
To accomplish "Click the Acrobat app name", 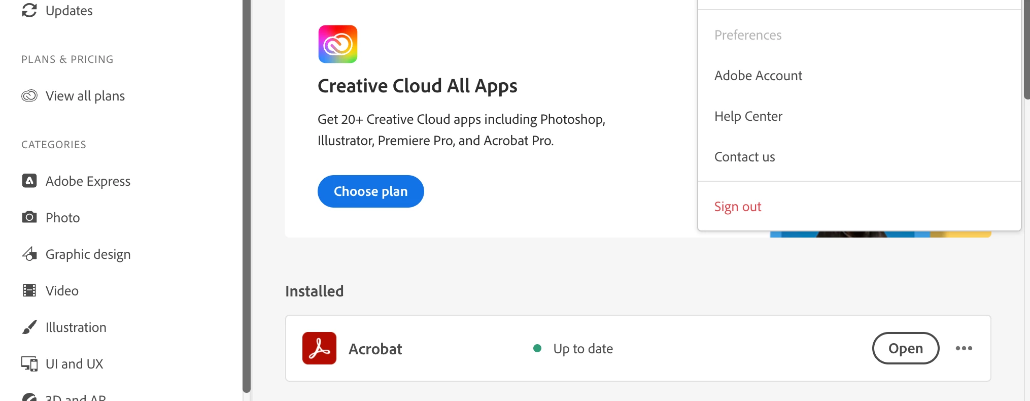I will tap(375, 349).
